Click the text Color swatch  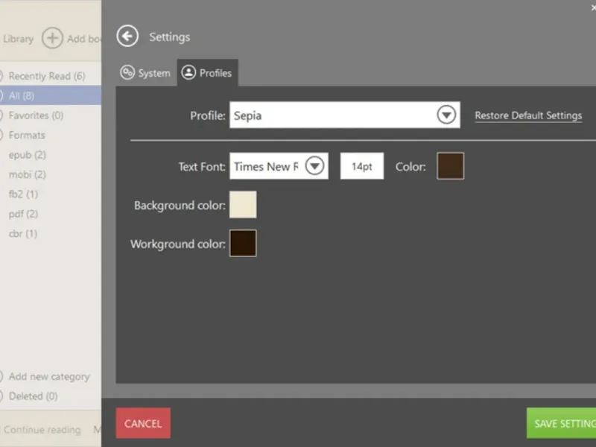pyautogui.click(x=450, y=165)
